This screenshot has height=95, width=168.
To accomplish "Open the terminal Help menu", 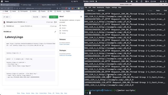I will click(x=120, y=7).
